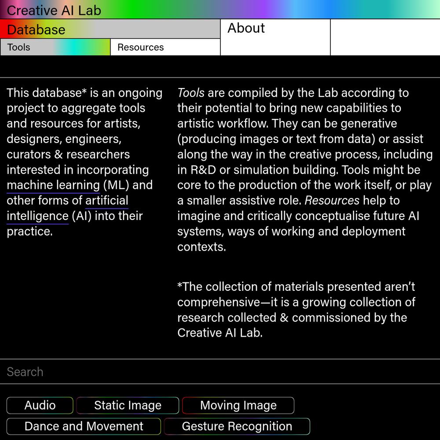Follow the 'machine learning' link

[x=53, y=185]
